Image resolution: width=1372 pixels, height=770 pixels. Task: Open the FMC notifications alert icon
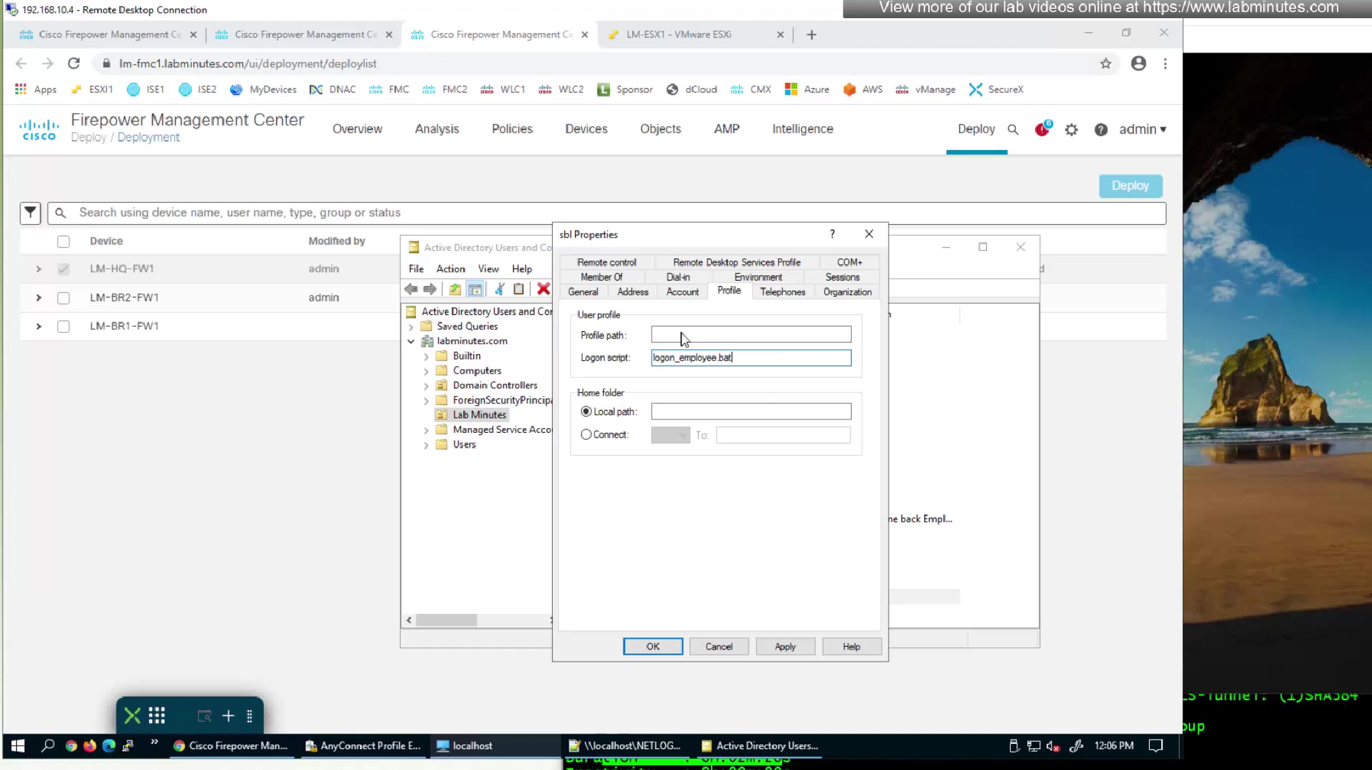(1042, 129)
